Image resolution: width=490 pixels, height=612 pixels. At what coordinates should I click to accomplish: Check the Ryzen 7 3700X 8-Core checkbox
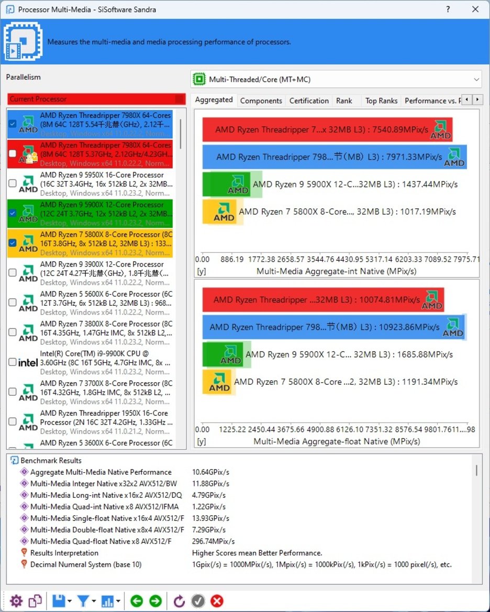pos(13,392)
